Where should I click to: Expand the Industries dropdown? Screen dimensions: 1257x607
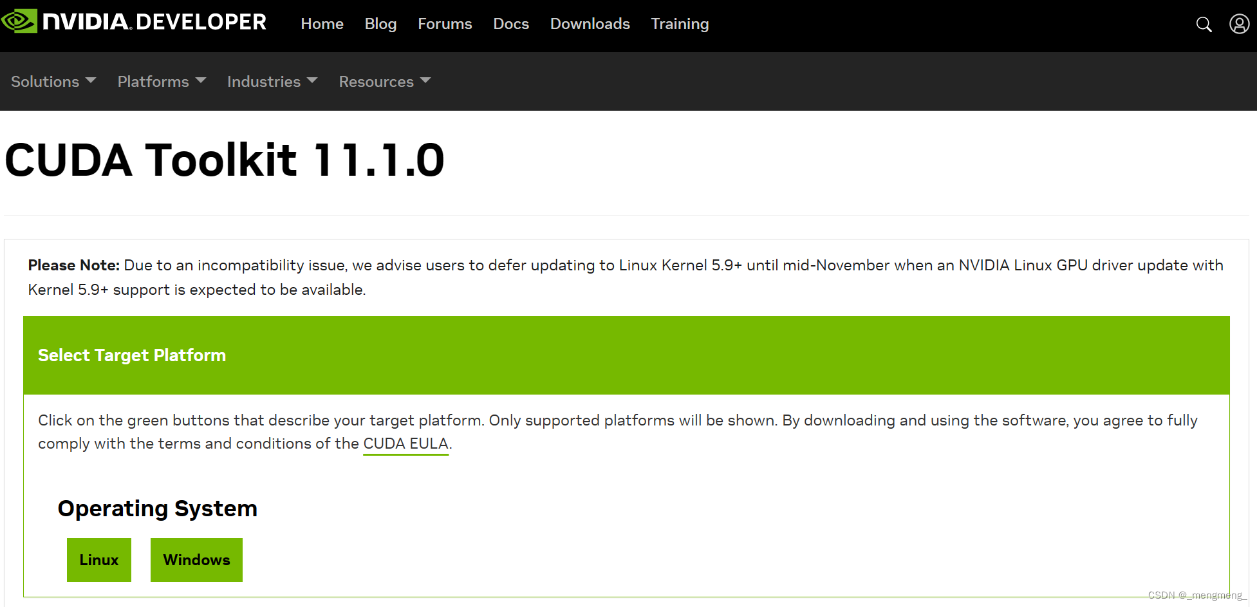[271, 82]
